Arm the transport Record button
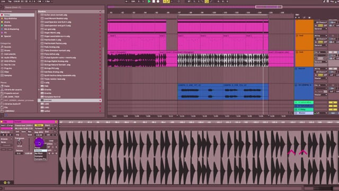 pos(158,1)
